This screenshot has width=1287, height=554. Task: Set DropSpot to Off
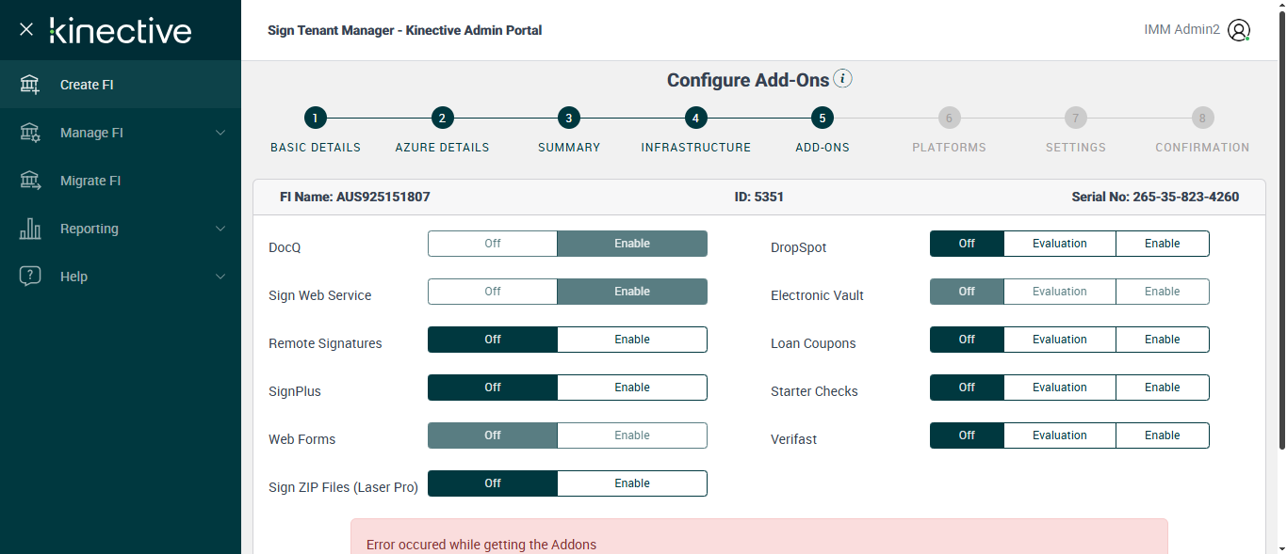click(x=967, y=244)
